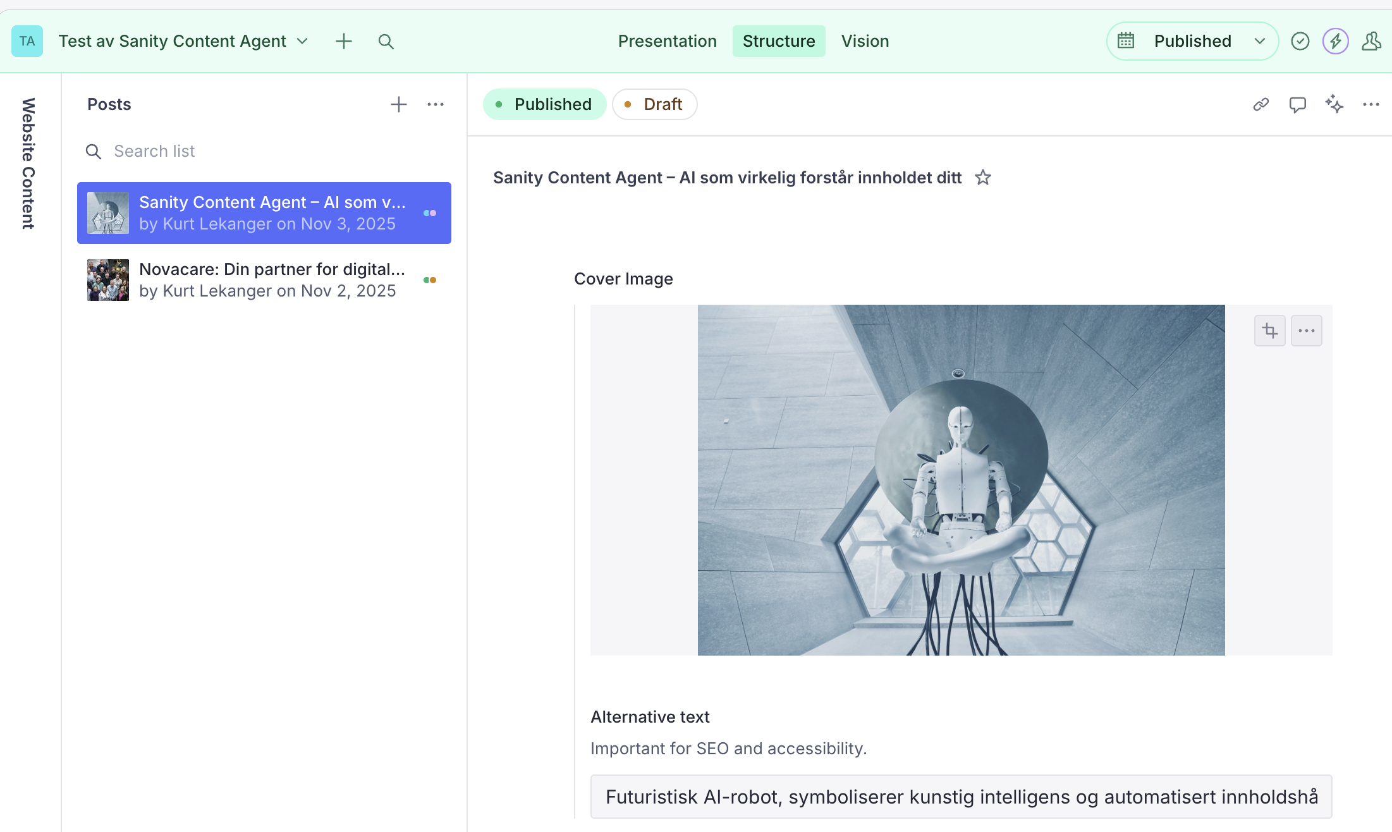Switch to Published document version chip
The width and height of the screenshot is (1392, 832).
tap(544, 104)
